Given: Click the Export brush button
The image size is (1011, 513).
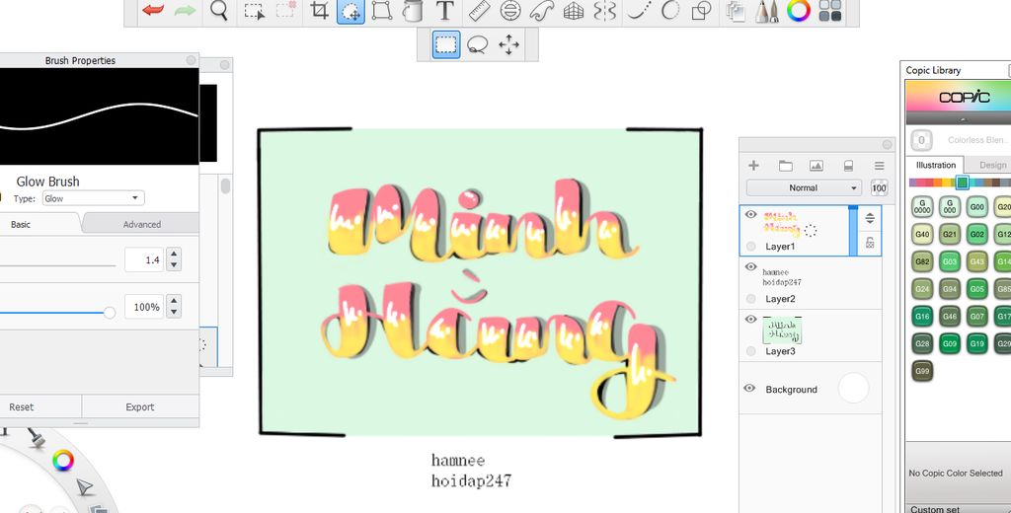Looking at the screenshot, I should pyautogui.click(x=140, y=406).
